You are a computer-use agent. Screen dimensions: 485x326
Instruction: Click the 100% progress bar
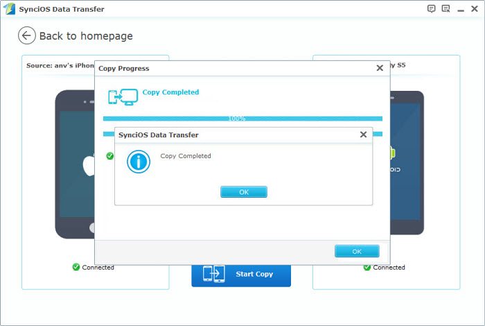click(x=242, y=119)
